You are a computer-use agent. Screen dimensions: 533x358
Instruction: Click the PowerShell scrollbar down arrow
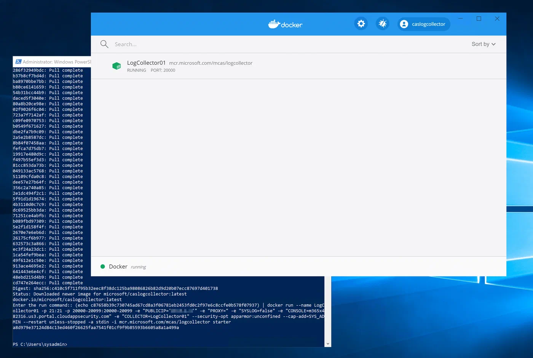[328, 344]
